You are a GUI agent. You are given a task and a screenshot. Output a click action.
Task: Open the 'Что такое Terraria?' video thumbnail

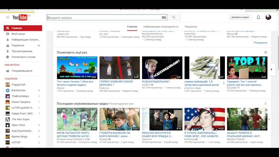[77, 68]
